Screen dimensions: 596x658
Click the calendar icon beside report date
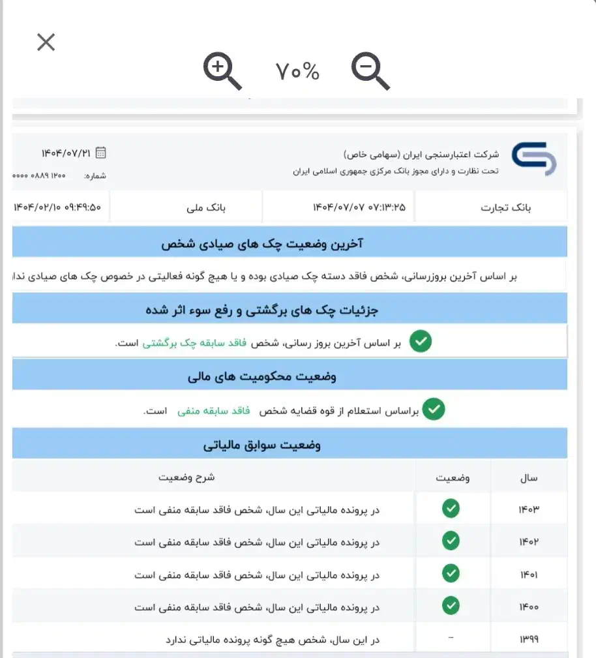pos(101,153)
